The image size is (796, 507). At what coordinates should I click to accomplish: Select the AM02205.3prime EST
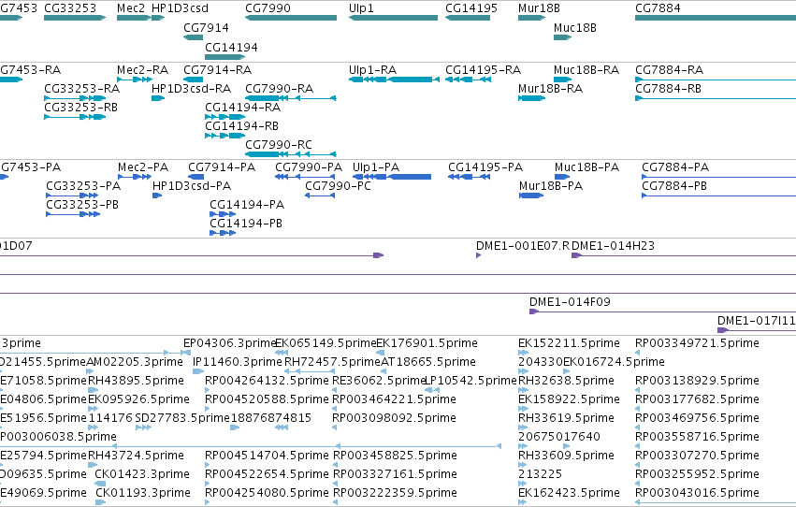[90, 371]
